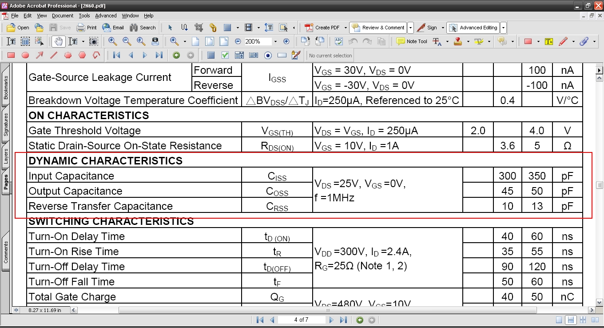Viewport: 604px width, 328px height.
Task: Select the Radio Button form tool
Action: [x=268, y=56]
